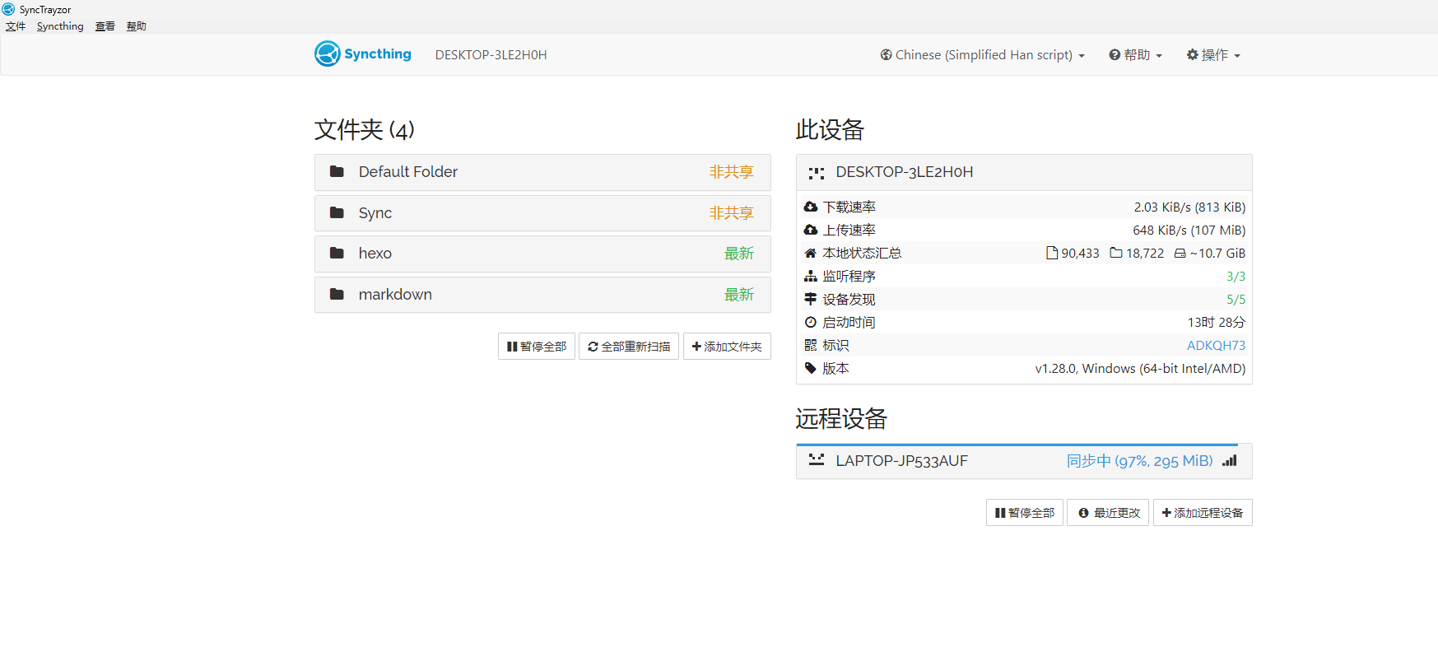1438x666 pixels.
Task: Collapse the DESKTOP-3LE2H0H device panel
Action: (x=1024, y=173)
